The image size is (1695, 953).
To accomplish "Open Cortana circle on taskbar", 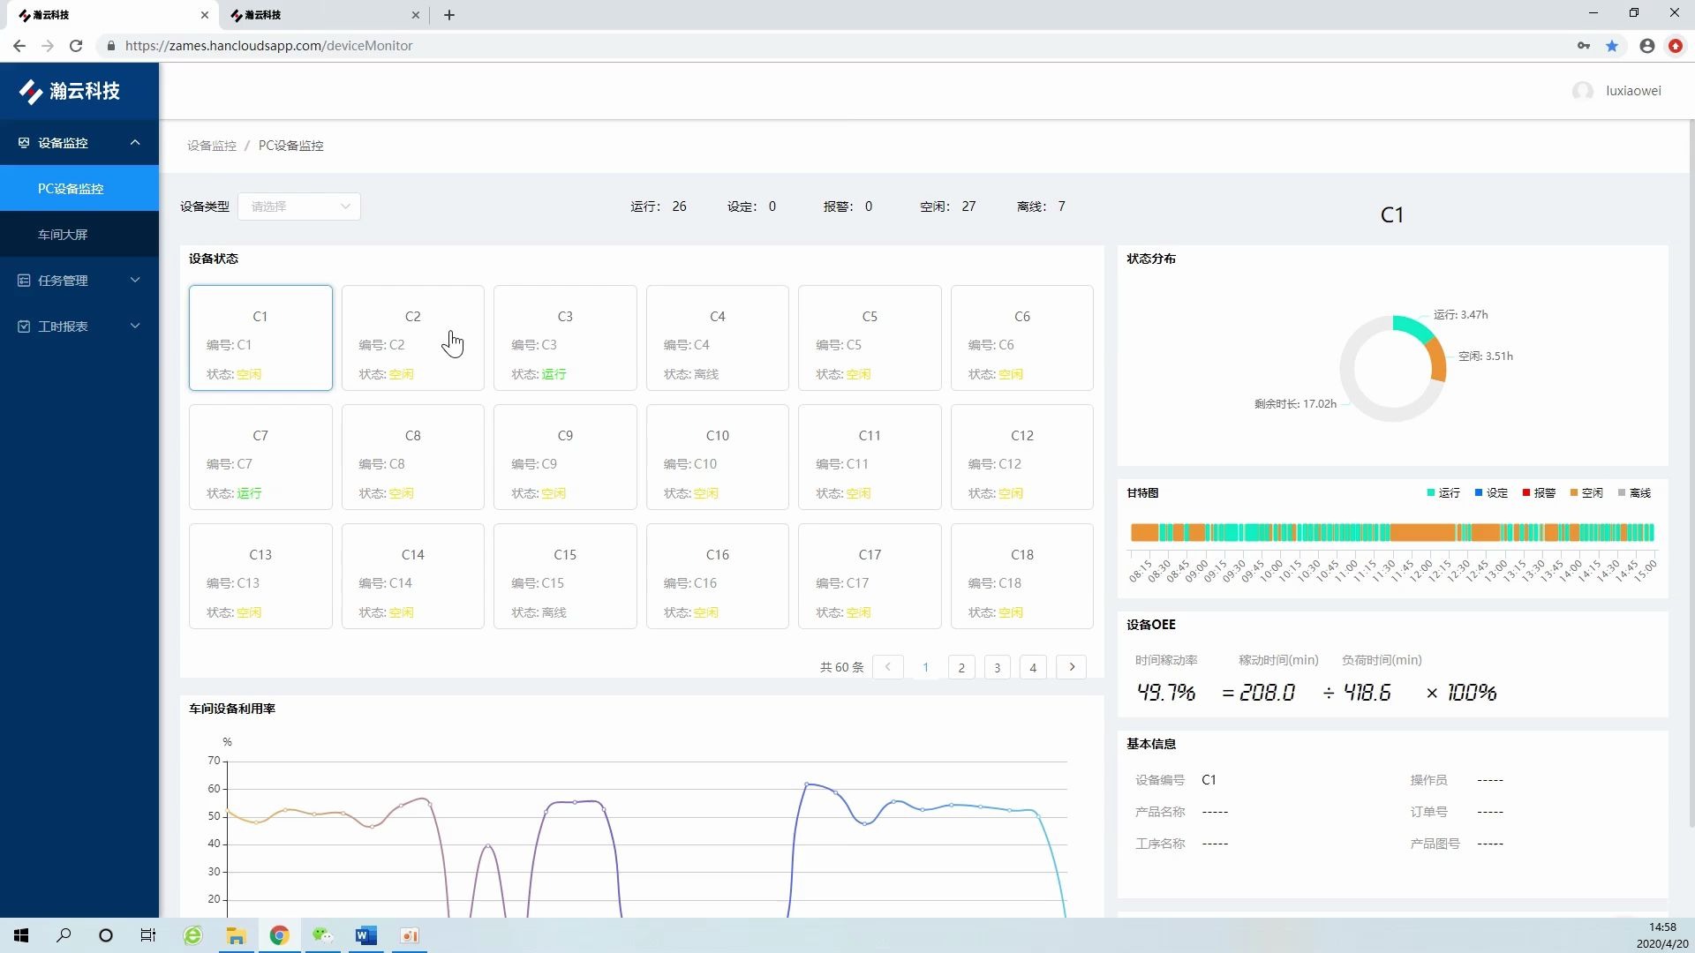I will coord(106,935).
